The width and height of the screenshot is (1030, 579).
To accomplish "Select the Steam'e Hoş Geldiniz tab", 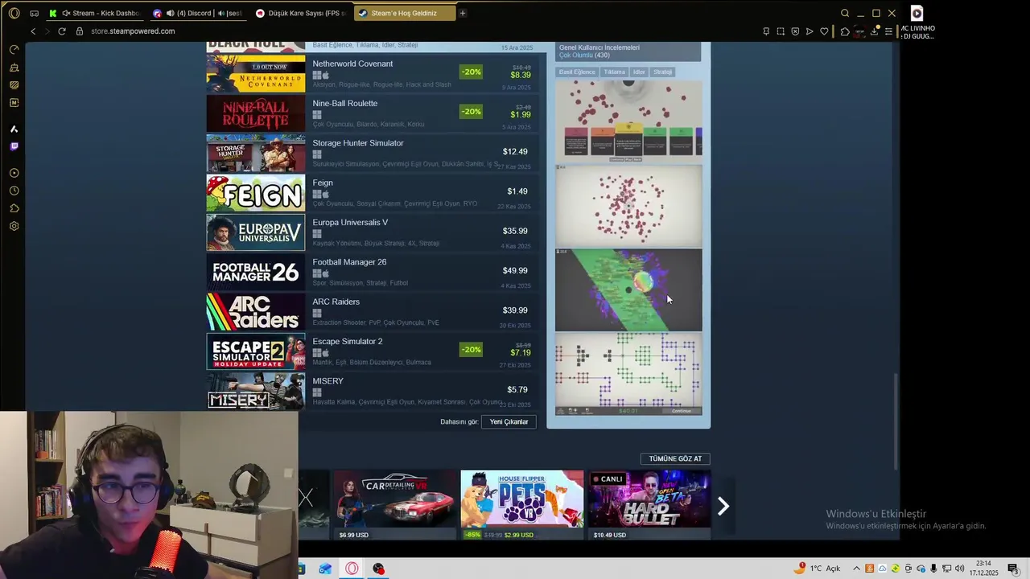I will 404,13.
